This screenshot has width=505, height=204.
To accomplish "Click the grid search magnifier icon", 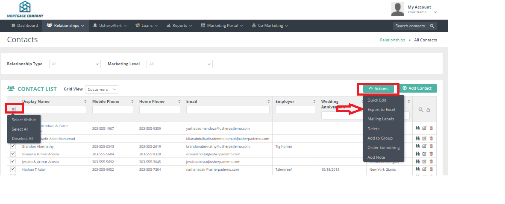I will pos(421,110).
